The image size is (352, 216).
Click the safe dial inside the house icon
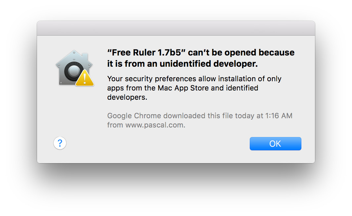point(74,71)
